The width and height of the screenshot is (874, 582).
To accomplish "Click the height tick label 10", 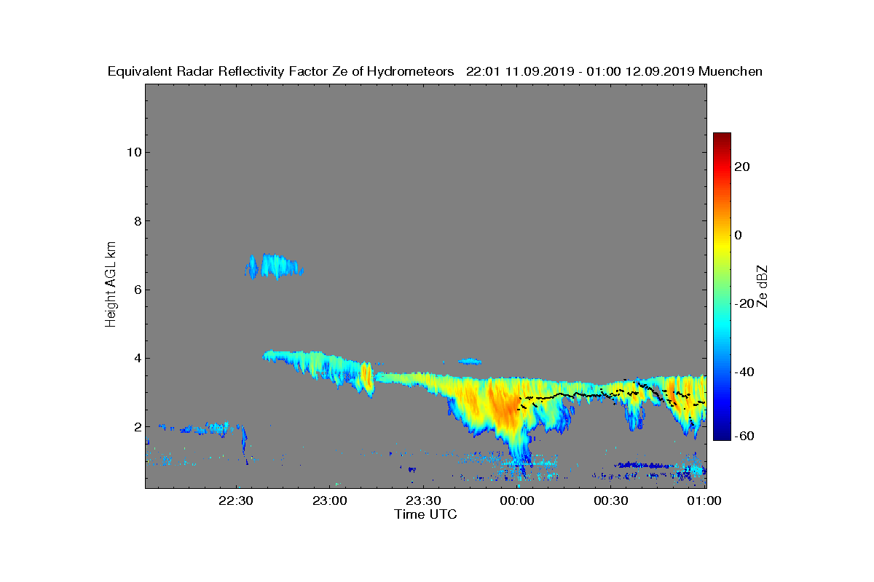I will 133,152.
